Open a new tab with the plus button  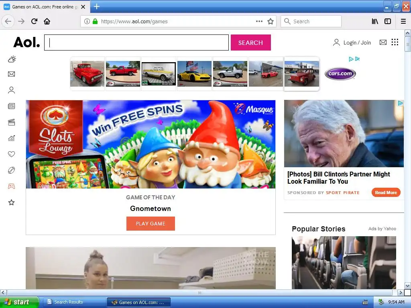[x=97, y=6]
